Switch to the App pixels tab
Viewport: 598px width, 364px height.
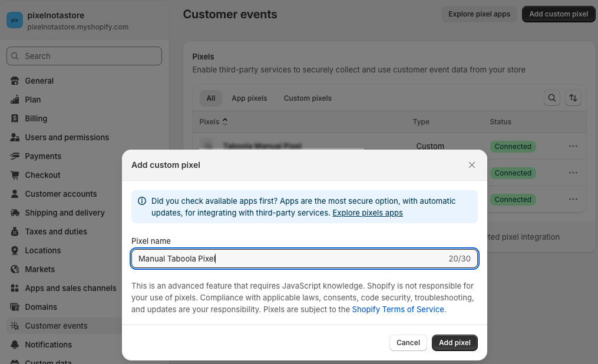pos(249,98)
